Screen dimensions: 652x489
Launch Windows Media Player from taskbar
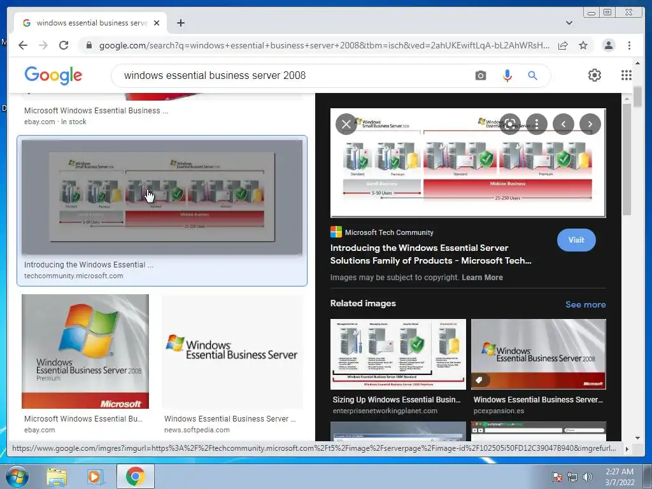click(95, 476)
